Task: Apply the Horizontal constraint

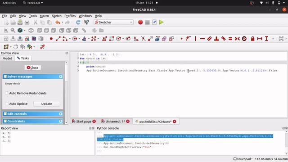Action: [x=202, y=39]
